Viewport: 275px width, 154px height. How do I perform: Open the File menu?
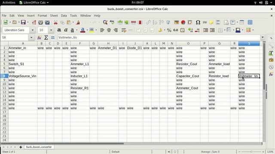pyautogui.click(x=4, y=15)
